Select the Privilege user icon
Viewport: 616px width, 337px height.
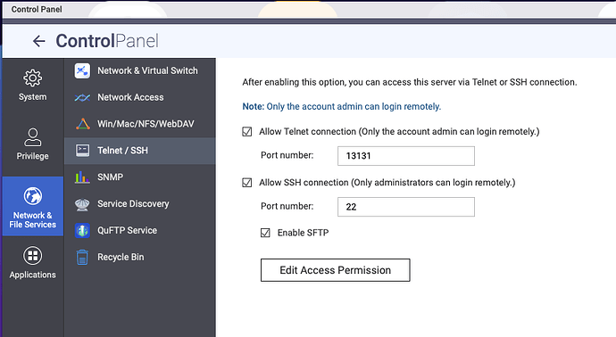(x=33, y=137)
